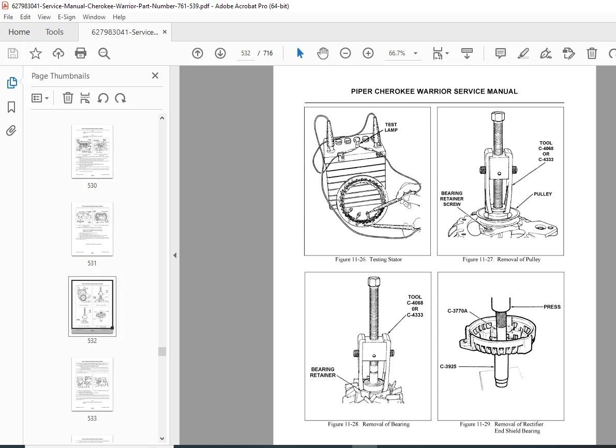
Task: Select page 531 thumbnail
Action: (x=92, y=229)
